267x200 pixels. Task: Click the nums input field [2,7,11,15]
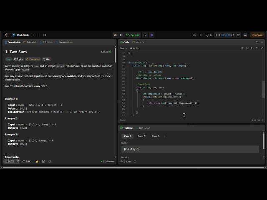pos(190,149)
